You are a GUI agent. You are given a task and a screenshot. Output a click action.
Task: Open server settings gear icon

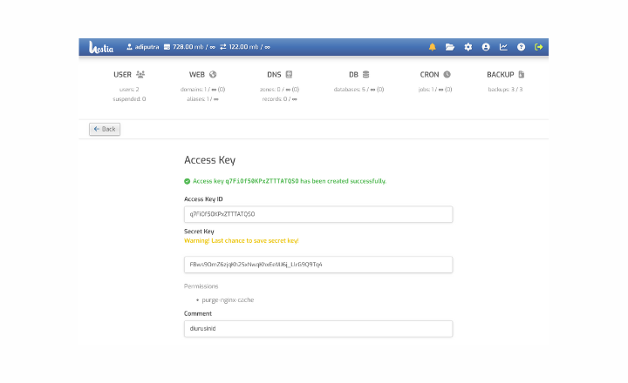[x=468, y=47]
